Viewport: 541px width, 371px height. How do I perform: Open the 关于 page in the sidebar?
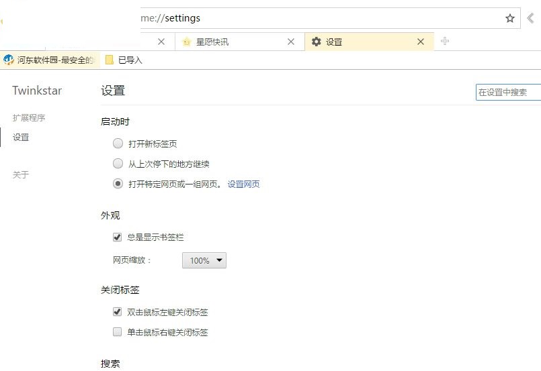[x=21, y=174]
